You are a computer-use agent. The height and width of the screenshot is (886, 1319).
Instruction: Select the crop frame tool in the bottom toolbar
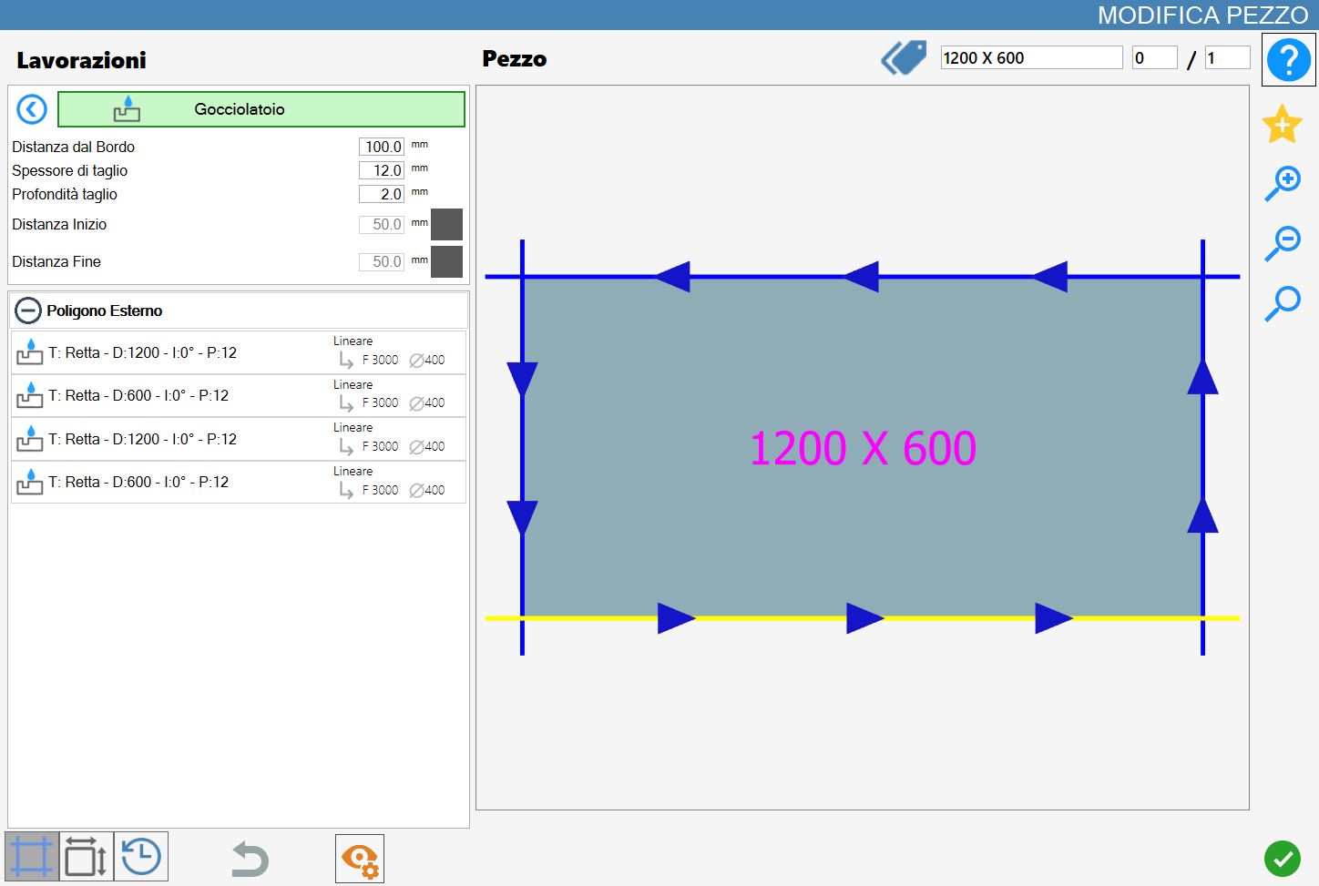coord(32,857)
